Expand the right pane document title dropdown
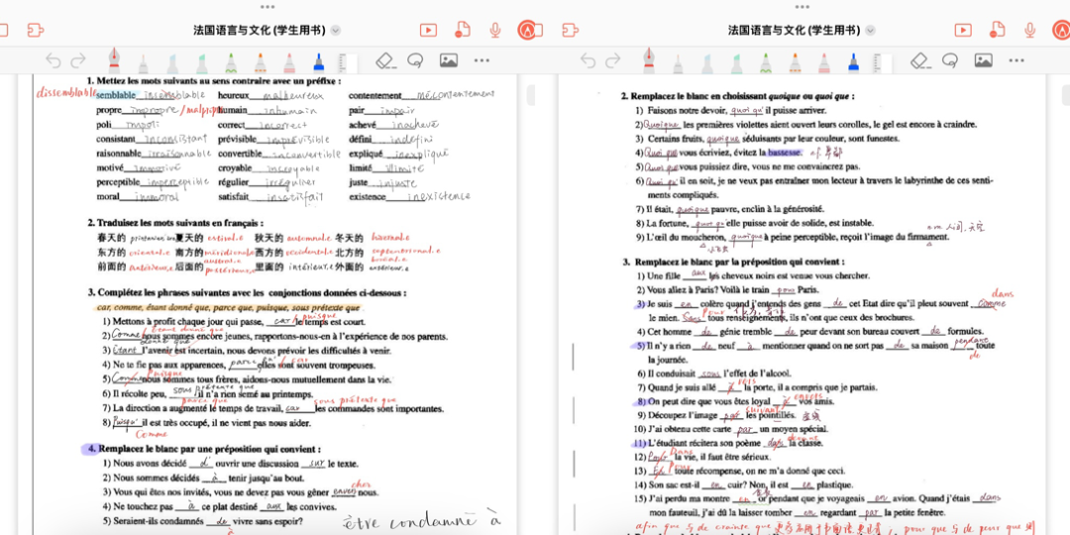The height and width of the screenshot is (535, 1070). 871,31
